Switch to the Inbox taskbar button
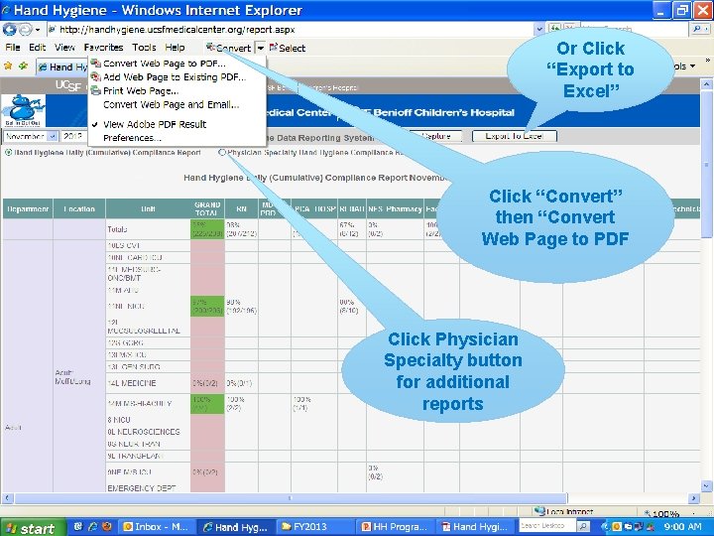 pyautogui.click(x=157, y=527)
